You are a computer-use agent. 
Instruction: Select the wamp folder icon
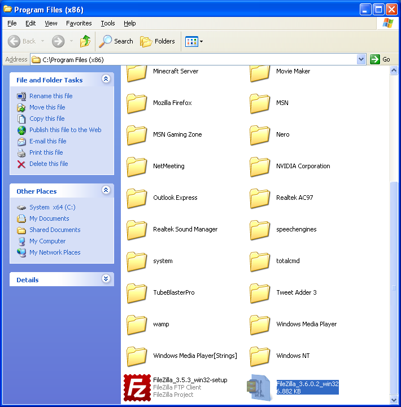[x=137, y=325]
